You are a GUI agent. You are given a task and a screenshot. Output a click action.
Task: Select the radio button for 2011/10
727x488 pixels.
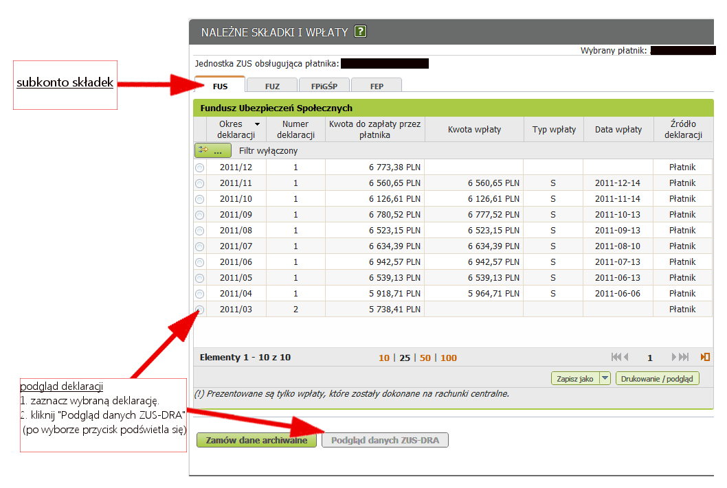199,199
